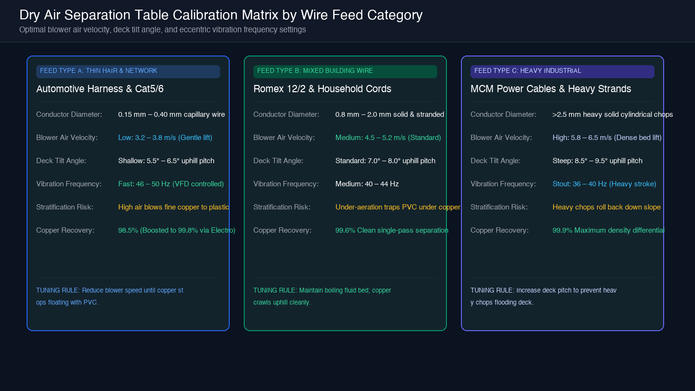Viewport: 695px width, 391px height.
Task: Click '99.6% Clean single-pass separation' recovery
Action: click(391, 230)
